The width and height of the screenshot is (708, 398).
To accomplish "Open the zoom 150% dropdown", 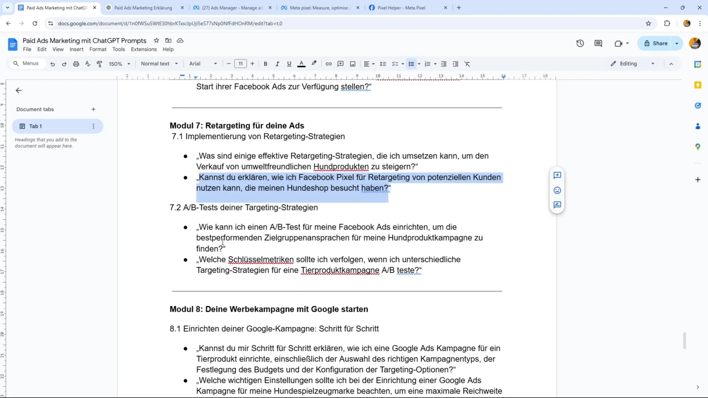I will coord(119,64).
